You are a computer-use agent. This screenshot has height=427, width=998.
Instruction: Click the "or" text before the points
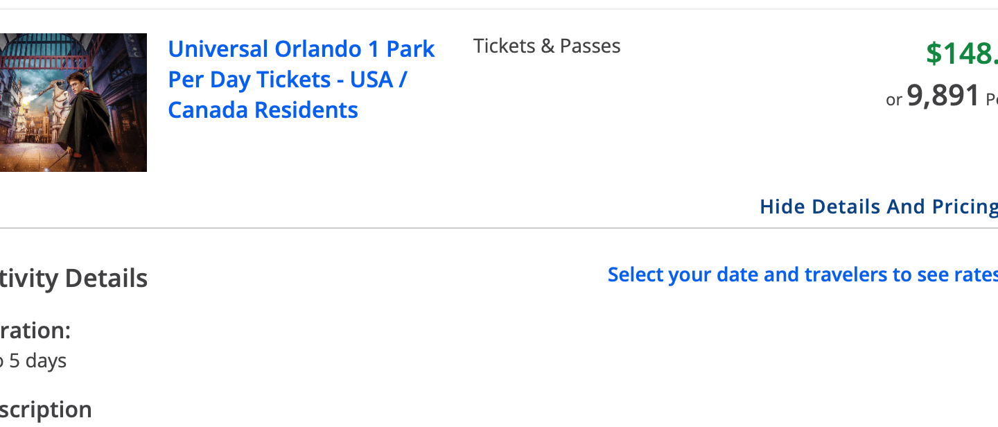click(x=893, y=100)
